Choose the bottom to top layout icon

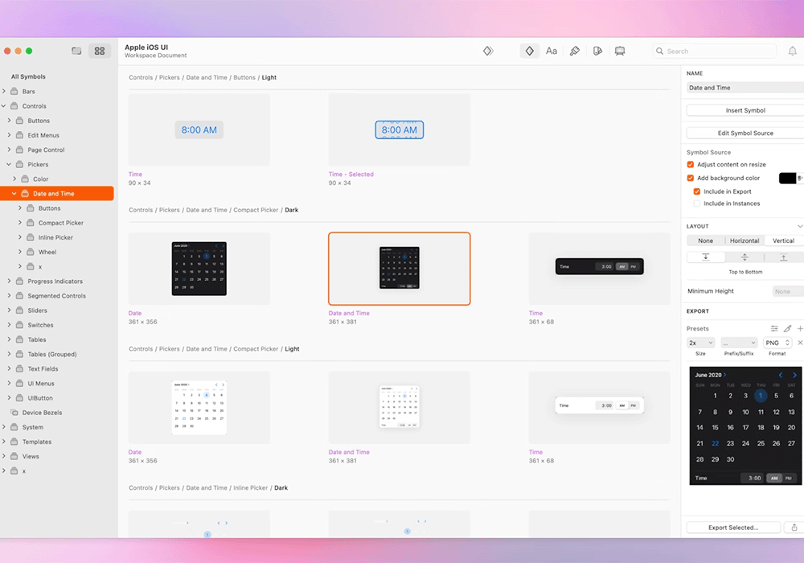click(x=783, y=257)
